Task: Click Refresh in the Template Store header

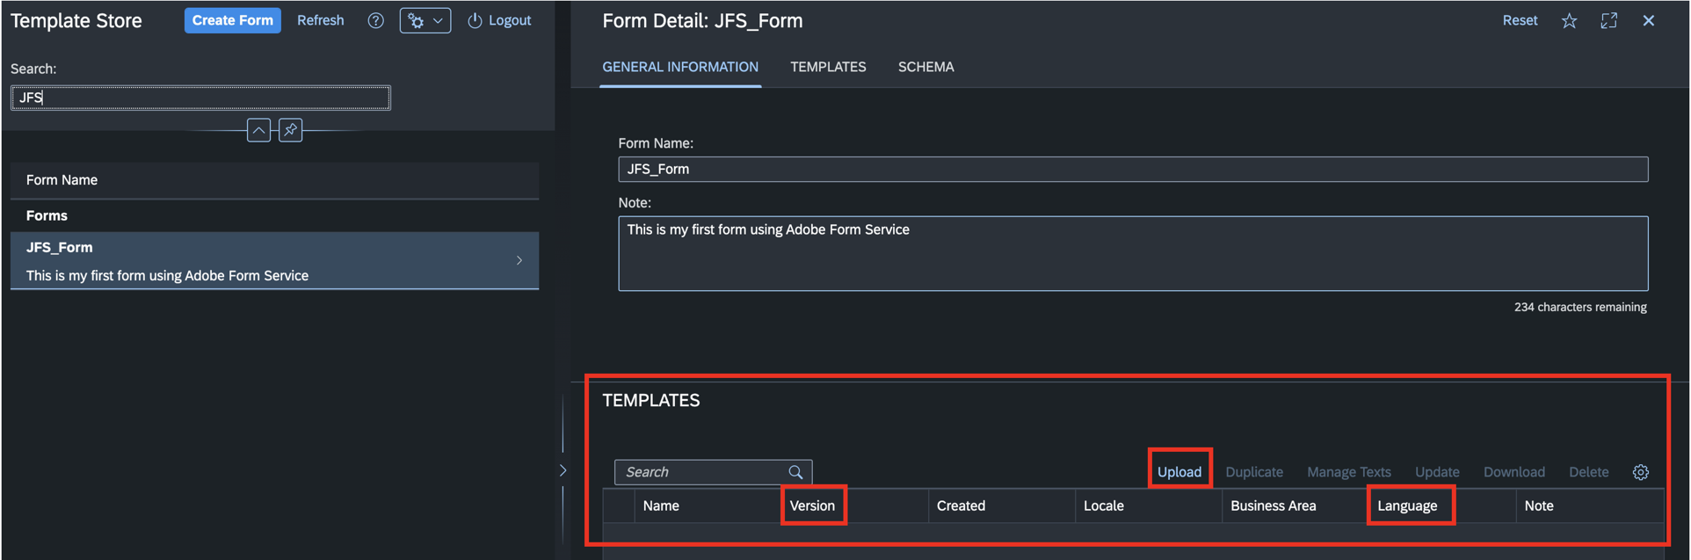Action: (x=320, y=20)
